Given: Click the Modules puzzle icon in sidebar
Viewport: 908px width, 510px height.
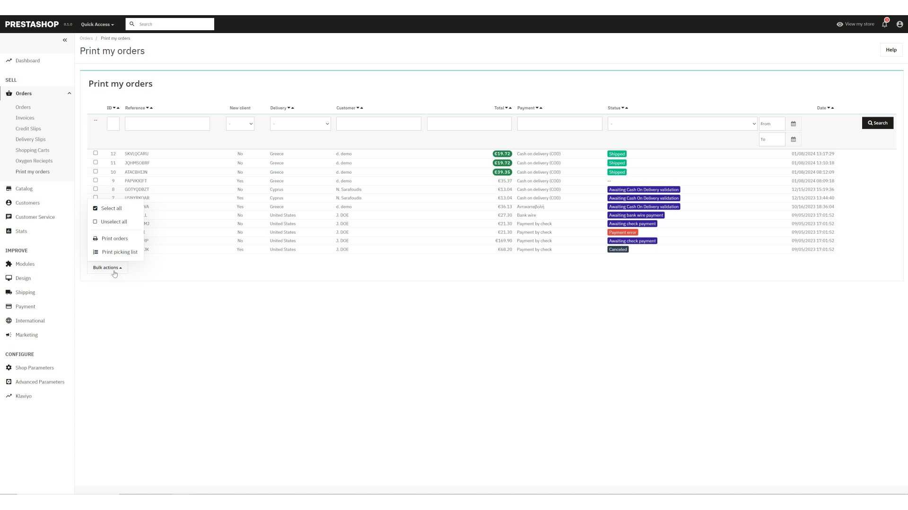Looking at the screenshot, I should (x=9, y=264).
